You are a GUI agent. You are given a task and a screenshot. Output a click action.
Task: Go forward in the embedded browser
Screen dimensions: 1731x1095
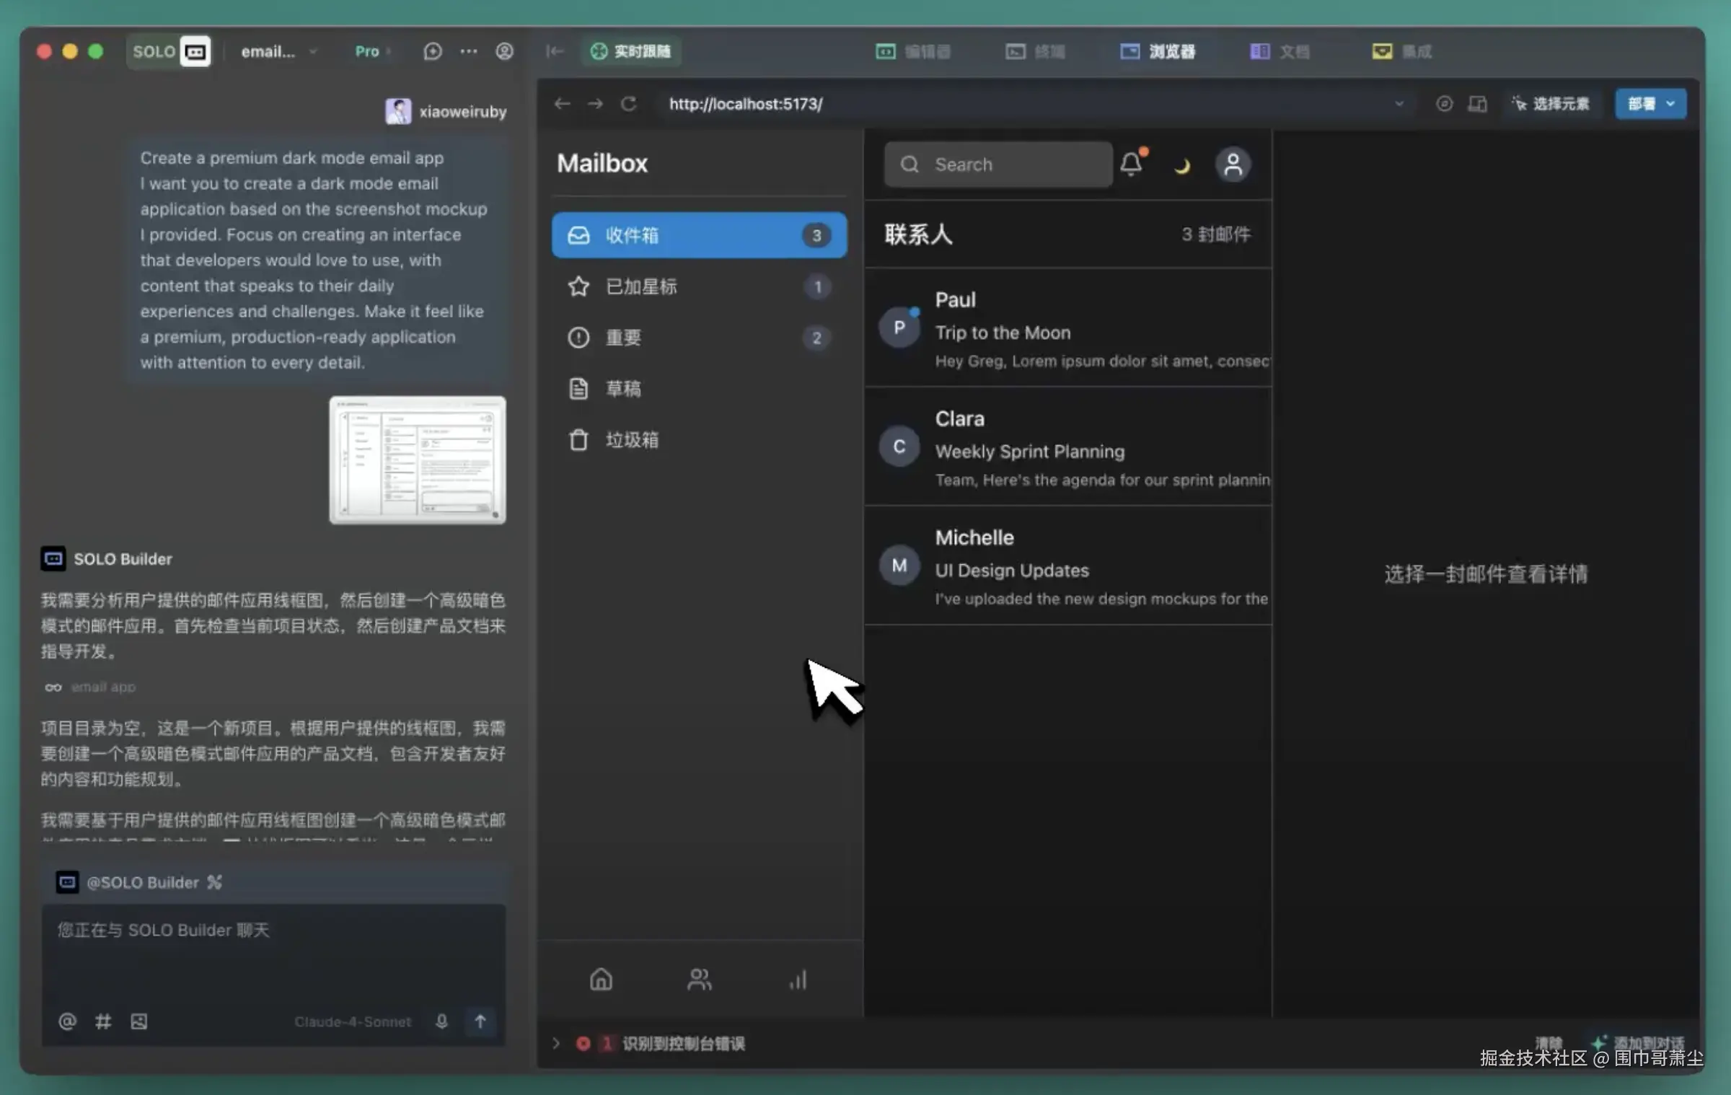pyautogui.click(x=595, y=104)
